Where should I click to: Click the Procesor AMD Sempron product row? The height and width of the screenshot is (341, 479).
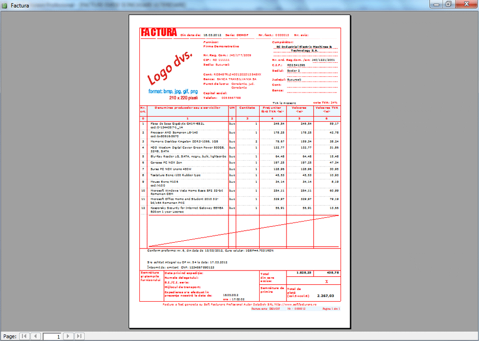coord(188,133)
